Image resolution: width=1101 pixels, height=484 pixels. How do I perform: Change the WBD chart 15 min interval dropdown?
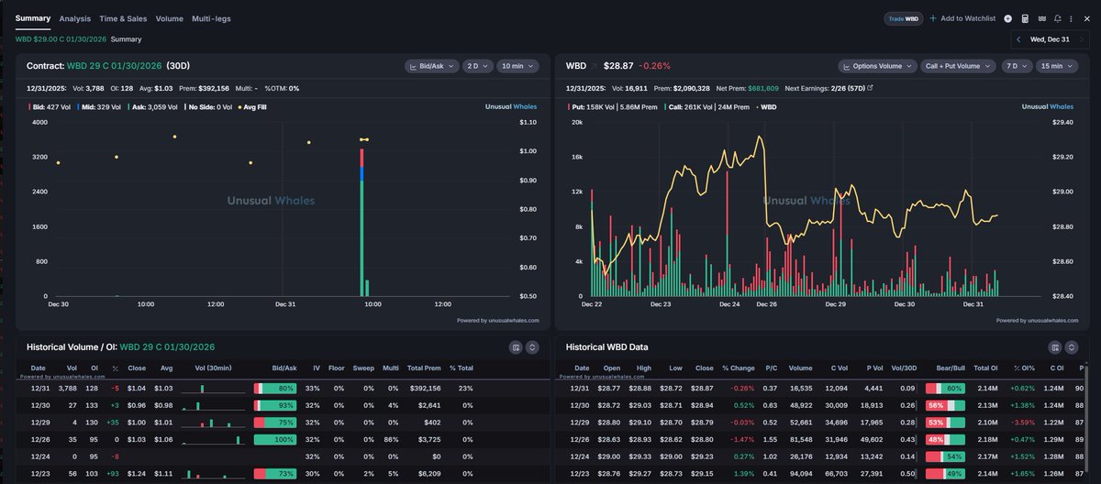pyautogui.click(x=1055, y=66)
